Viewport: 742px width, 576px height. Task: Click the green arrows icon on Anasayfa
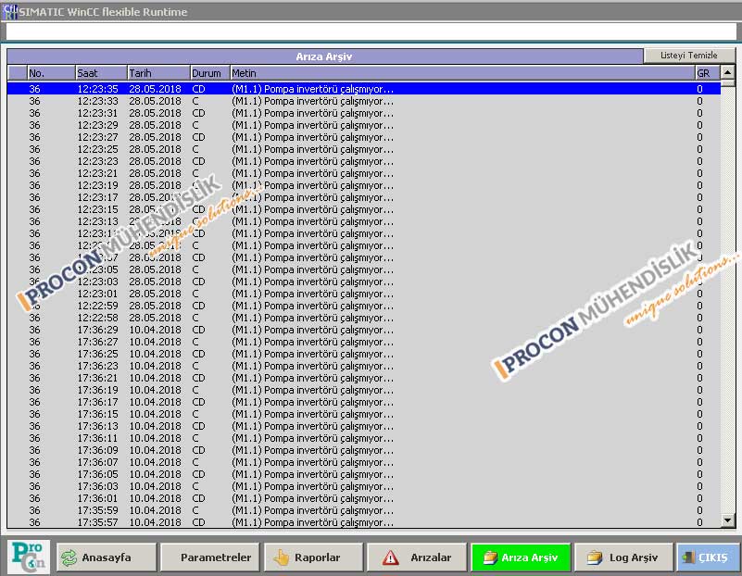69,557
